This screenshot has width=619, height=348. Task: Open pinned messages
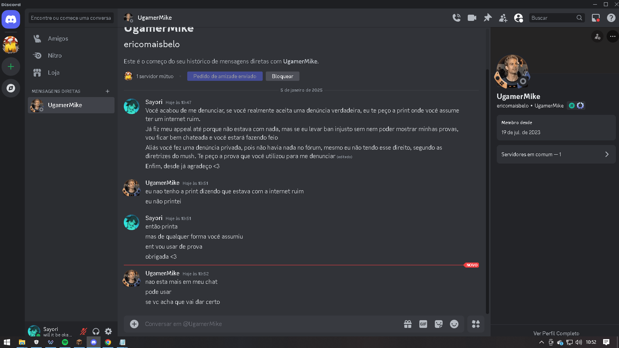tap(487, 18)
